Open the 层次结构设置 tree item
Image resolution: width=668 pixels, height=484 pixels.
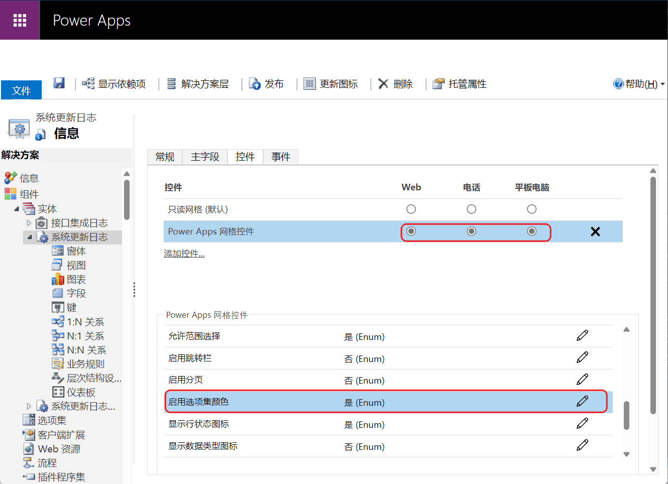(x=94, y=378)
